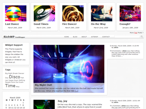
Task: Select the Disco tag
Action: [15, 77]
